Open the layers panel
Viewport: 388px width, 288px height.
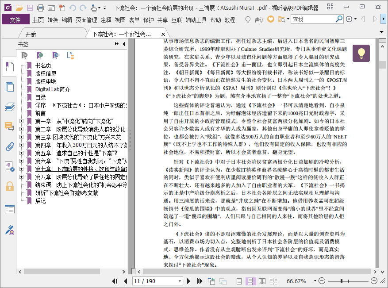(9, 107)
